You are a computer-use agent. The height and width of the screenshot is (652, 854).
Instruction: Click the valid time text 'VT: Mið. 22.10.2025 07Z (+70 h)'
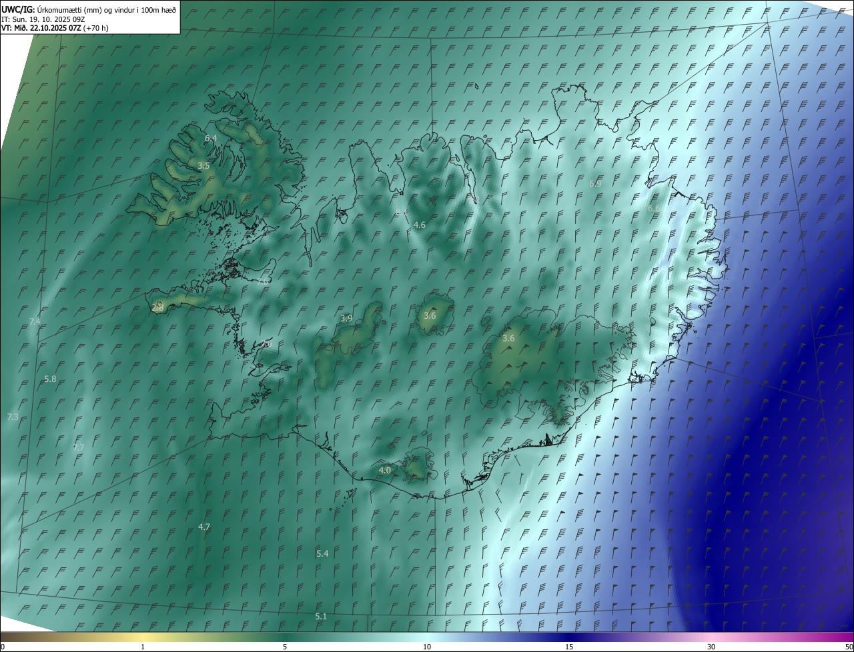point(55,28)
